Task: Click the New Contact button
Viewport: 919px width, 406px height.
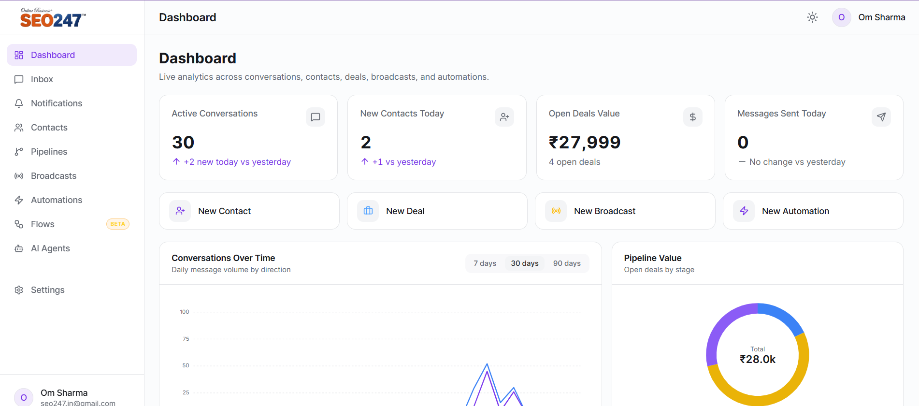Action: [x=249, y=211]
